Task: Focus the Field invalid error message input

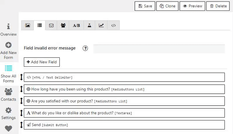Action: [x=159, y=49]
